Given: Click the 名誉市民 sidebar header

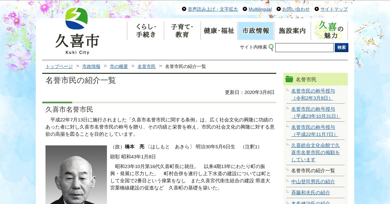Looking at the screenshot, I should tap(316, 79).
